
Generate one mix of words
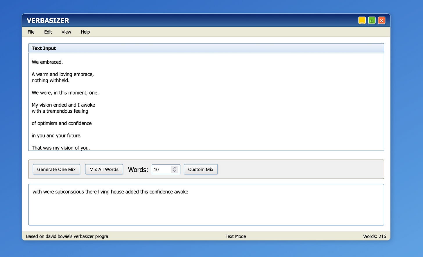(x=56, y=169)
